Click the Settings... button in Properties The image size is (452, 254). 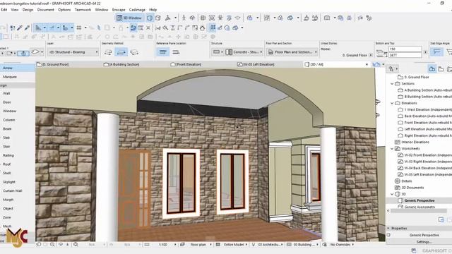(424, 242)
